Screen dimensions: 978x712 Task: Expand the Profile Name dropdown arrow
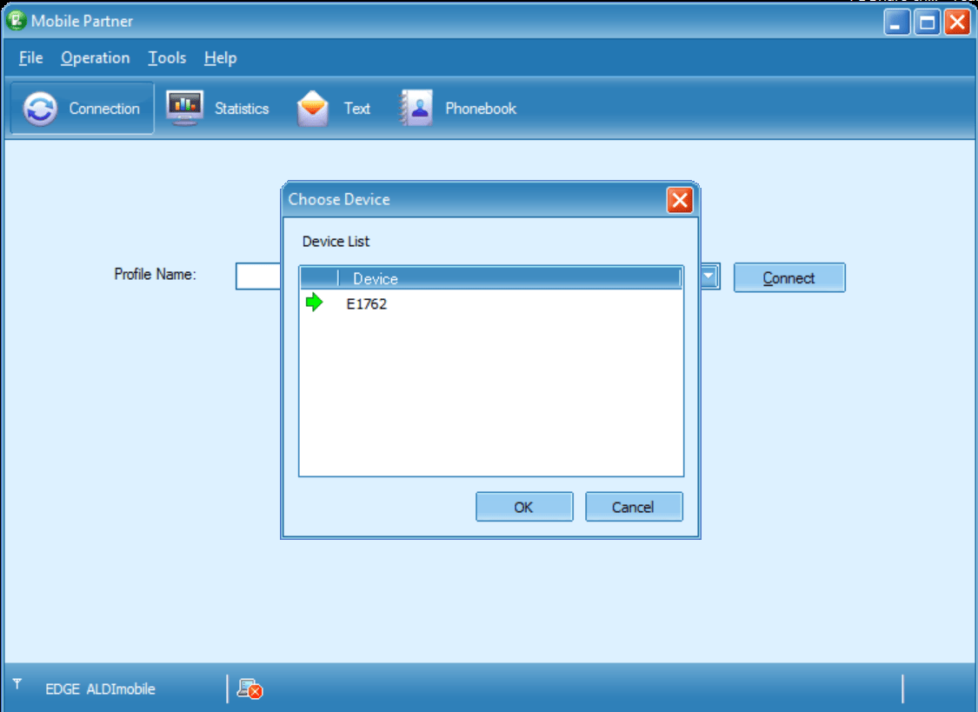point(709,277)
